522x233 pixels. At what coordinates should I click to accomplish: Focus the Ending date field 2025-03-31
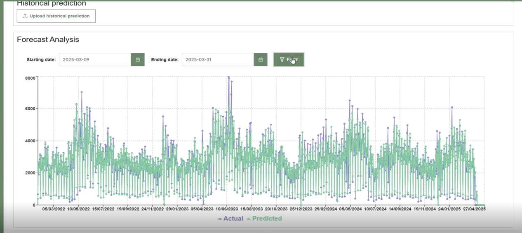[218, 59]
